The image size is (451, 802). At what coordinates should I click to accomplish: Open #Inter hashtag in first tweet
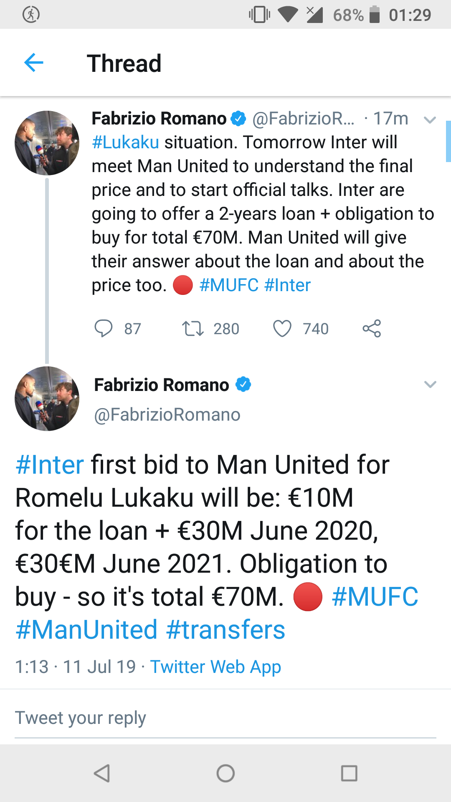(288, 285)
